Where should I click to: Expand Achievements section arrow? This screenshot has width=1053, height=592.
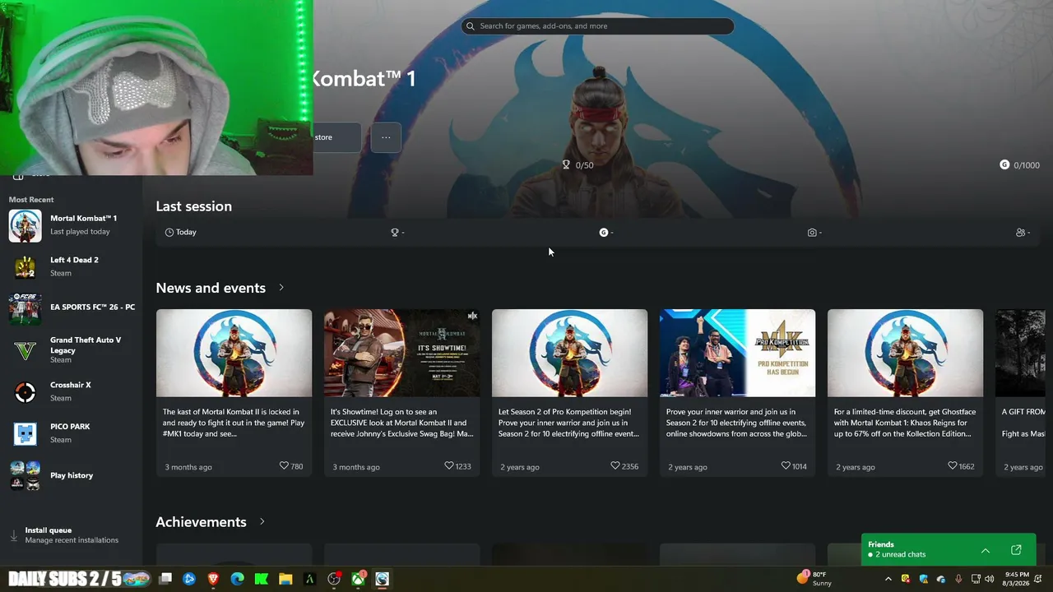(x=262, y=521)
